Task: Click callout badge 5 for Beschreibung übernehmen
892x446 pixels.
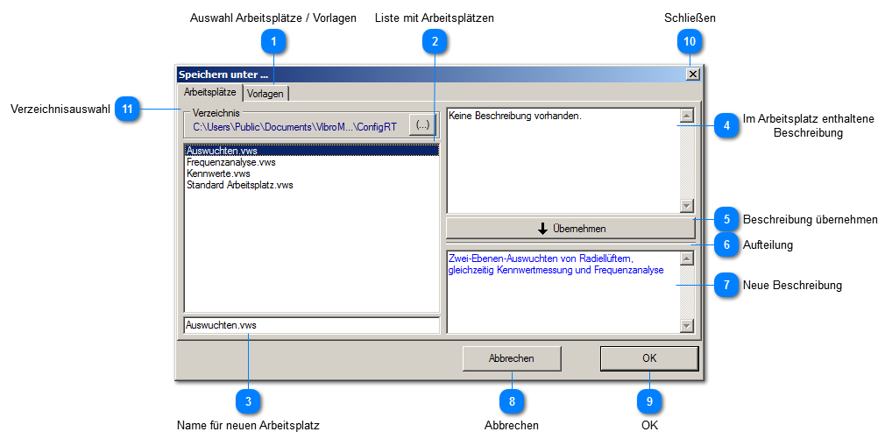Action: point(726,219)
